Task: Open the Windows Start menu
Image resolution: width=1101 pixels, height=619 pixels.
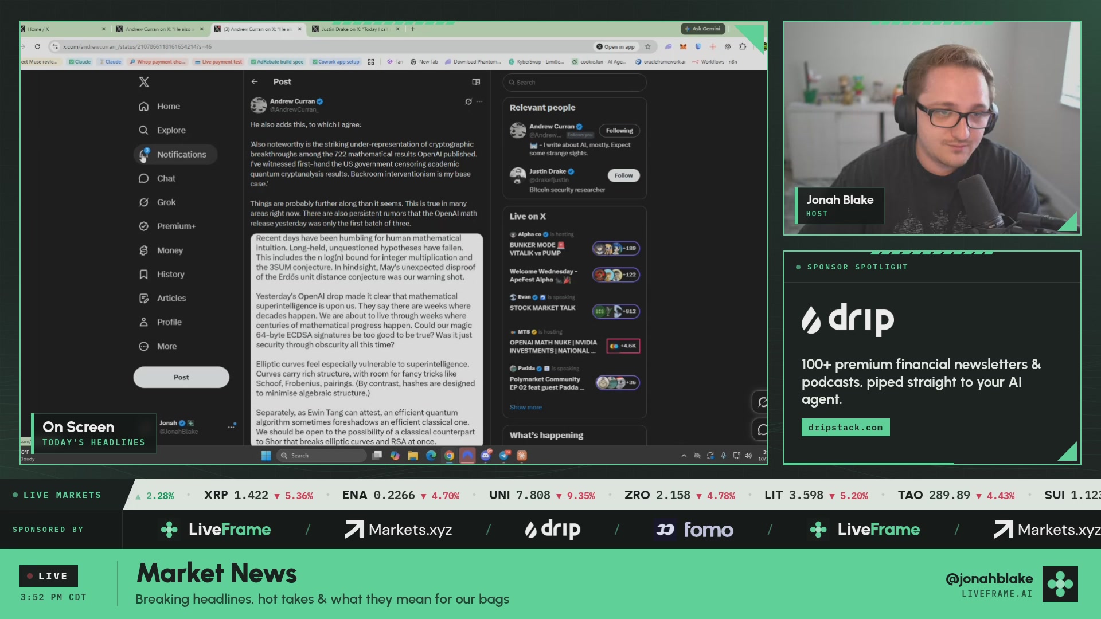Action: click(266, 456)
